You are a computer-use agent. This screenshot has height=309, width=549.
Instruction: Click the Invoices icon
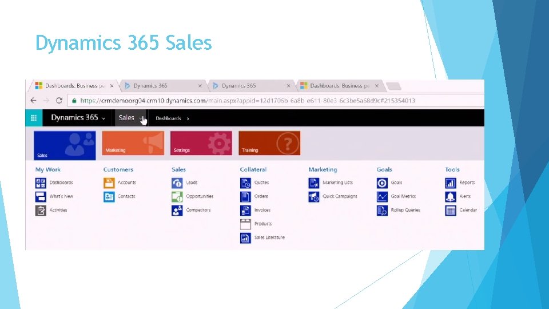click(245, 210)
